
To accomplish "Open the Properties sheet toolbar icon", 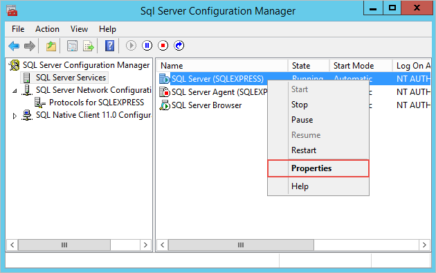I will coord(72,46).
